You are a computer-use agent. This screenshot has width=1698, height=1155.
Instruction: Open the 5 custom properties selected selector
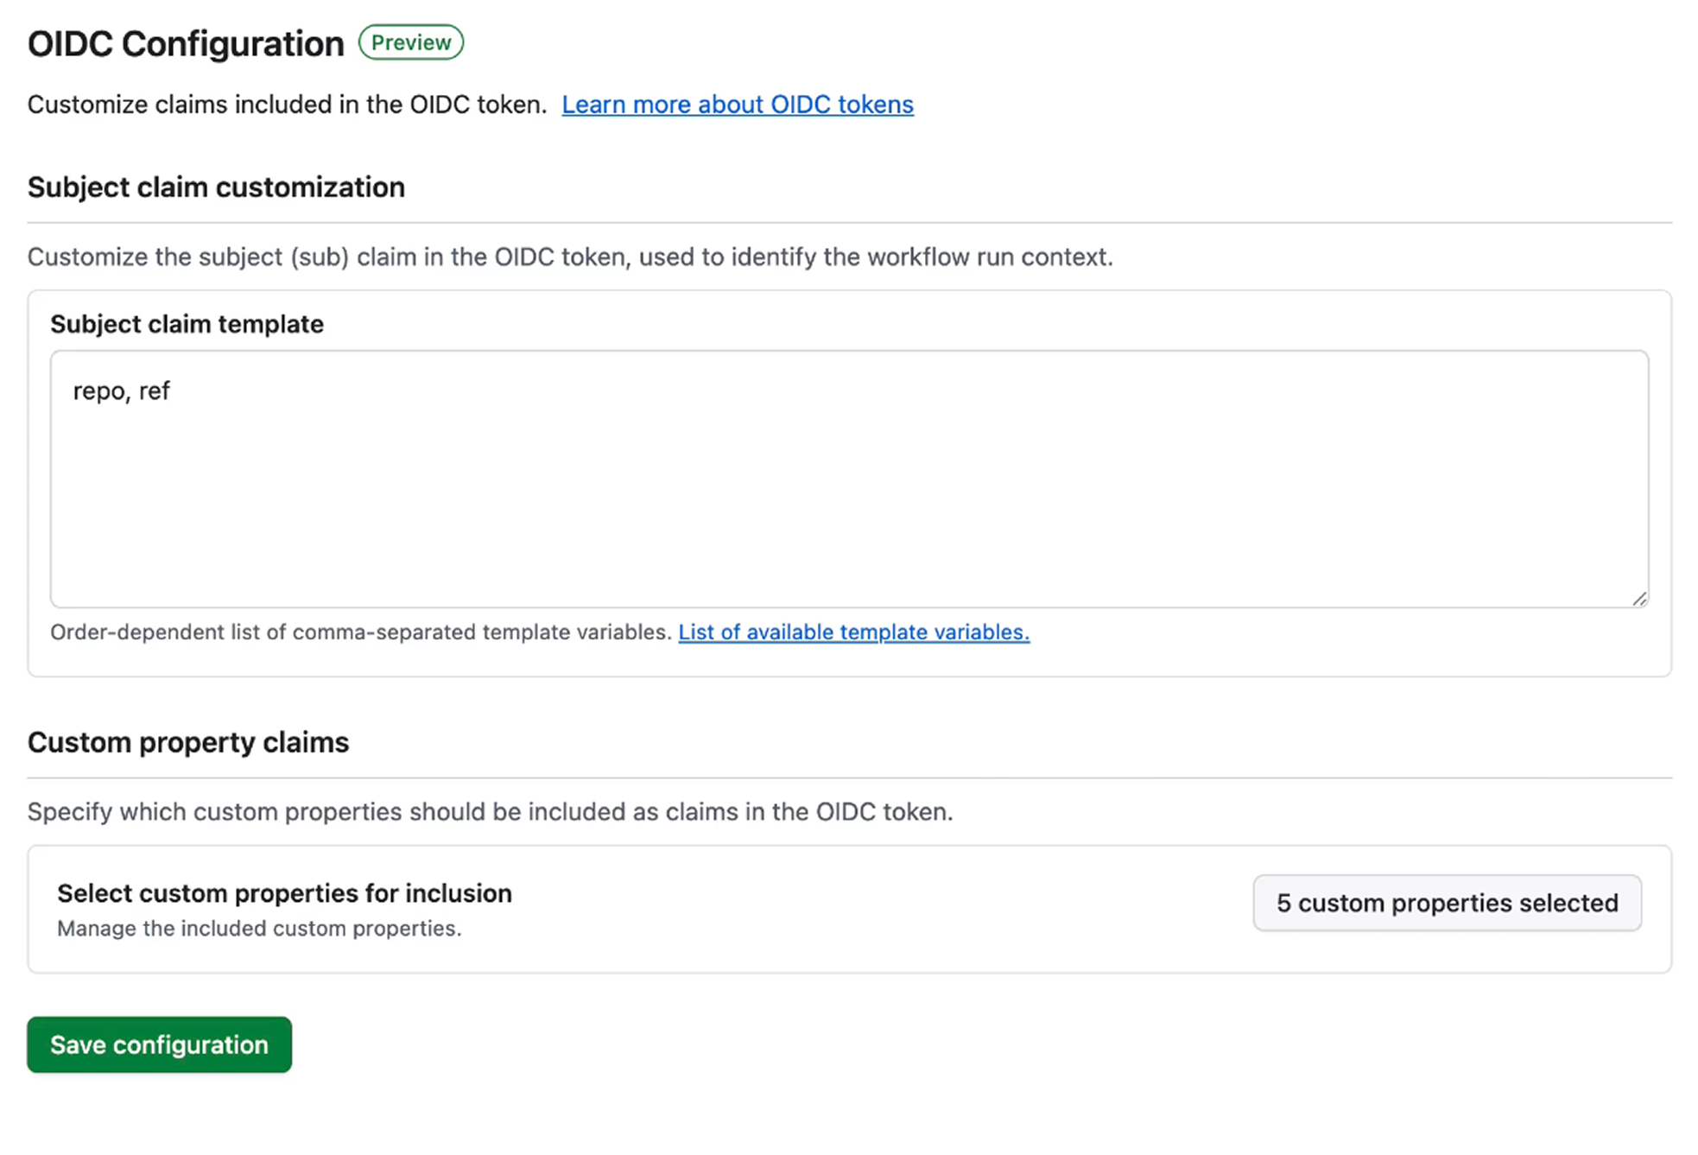pyautogui.click(x=1446, y=903)
